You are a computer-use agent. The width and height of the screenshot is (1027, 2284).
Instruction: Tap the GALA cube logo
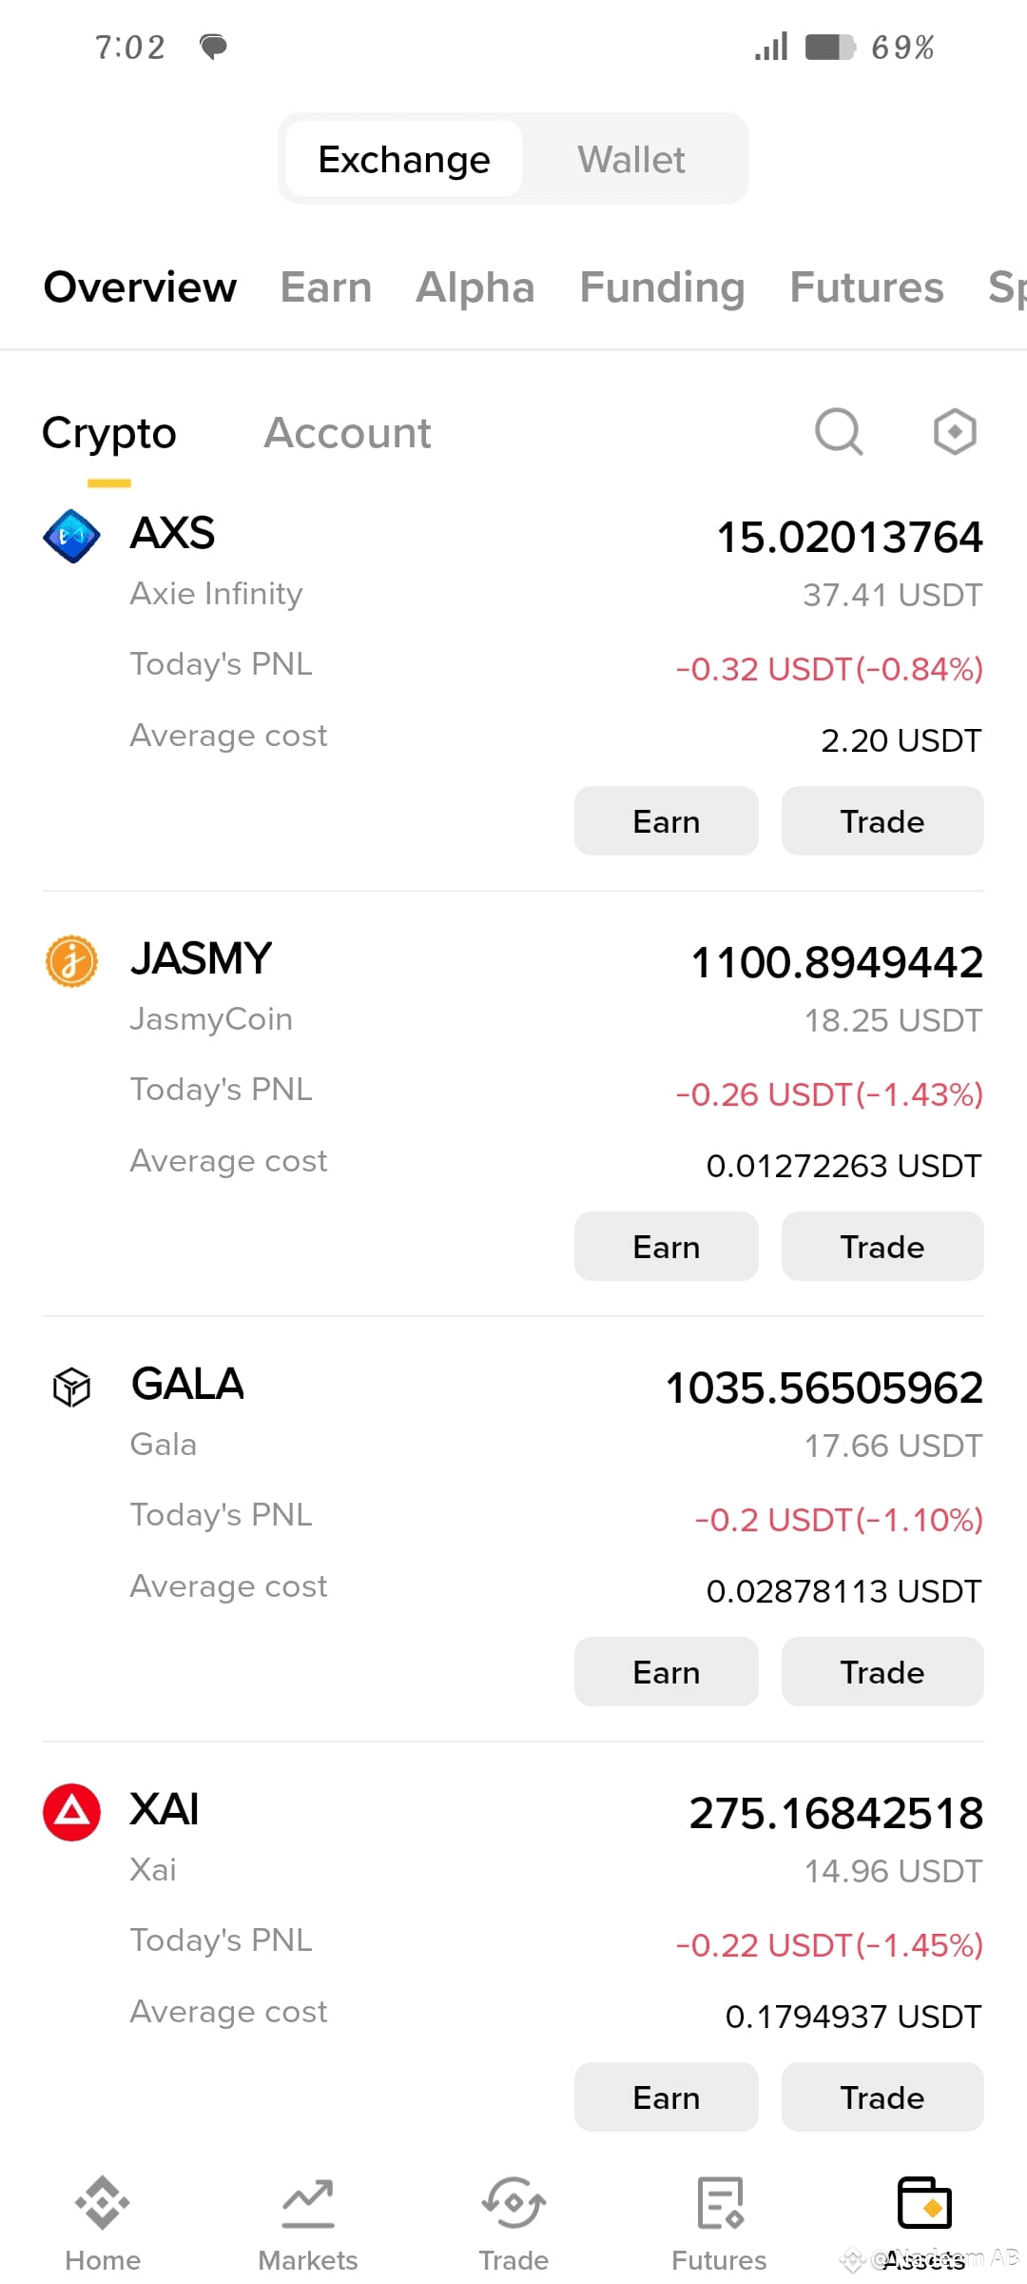(72, 1387)
